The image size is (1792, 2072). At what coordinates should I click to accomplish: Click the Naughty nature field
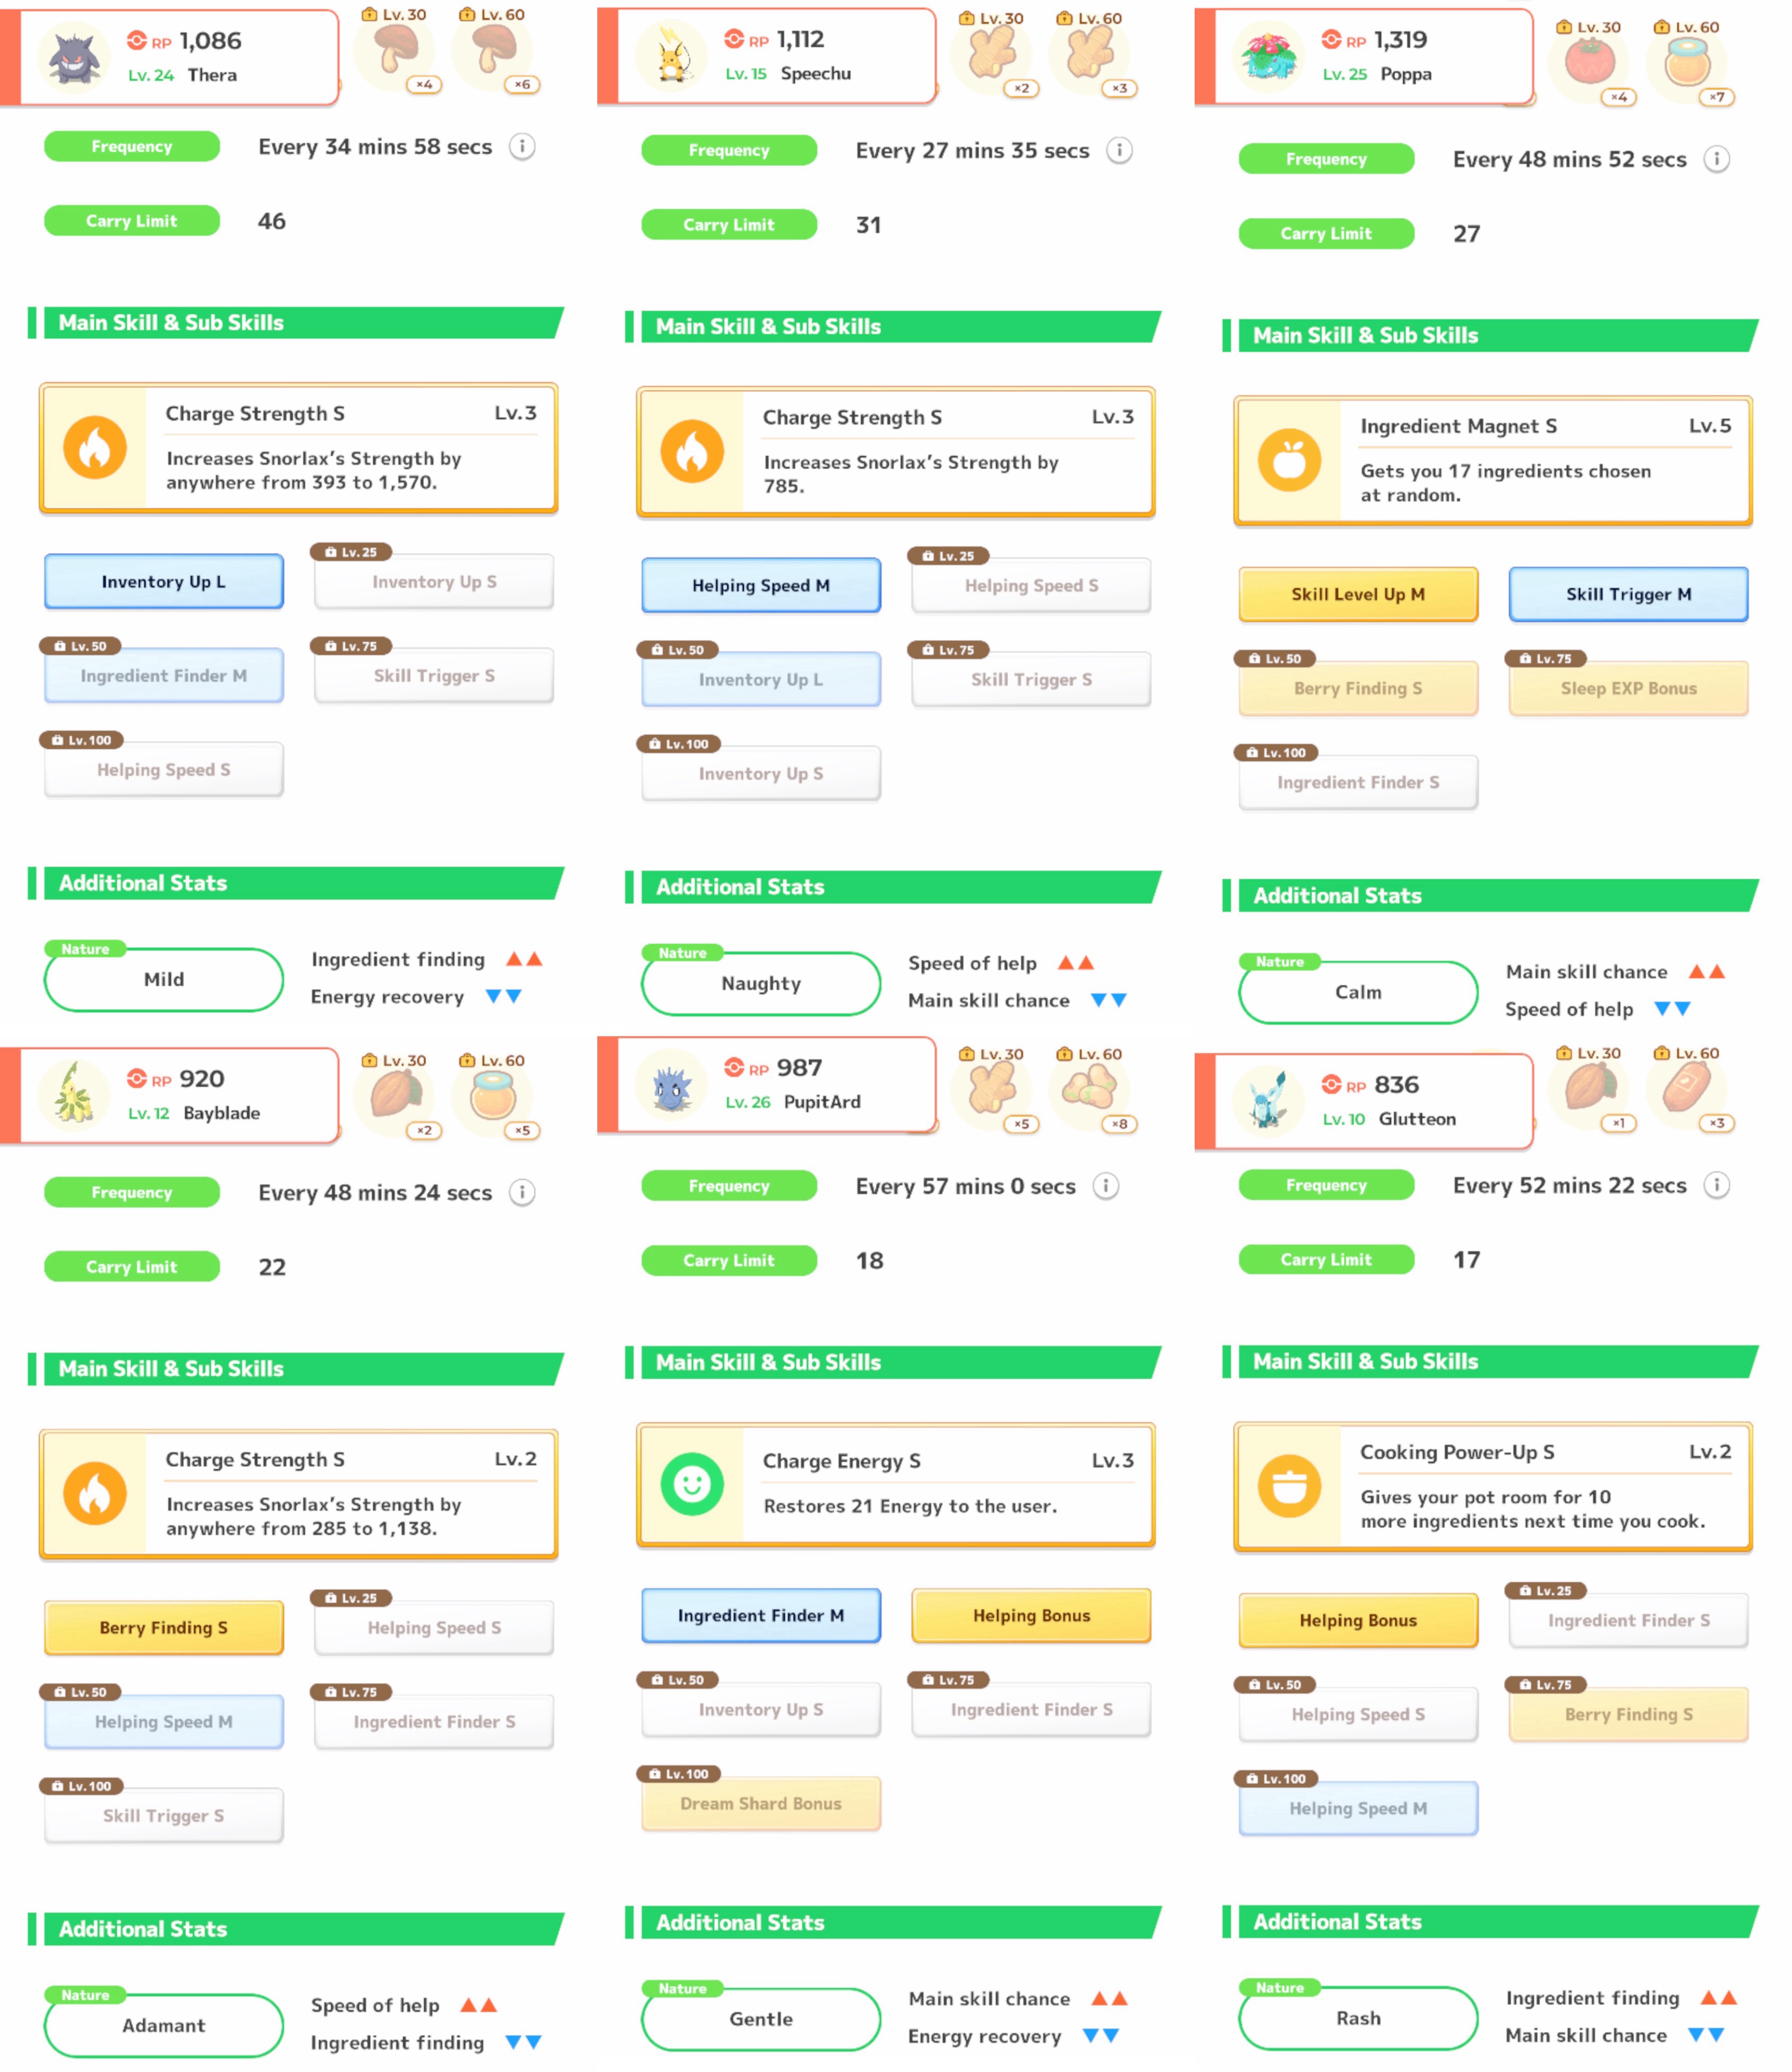[761, 984]
